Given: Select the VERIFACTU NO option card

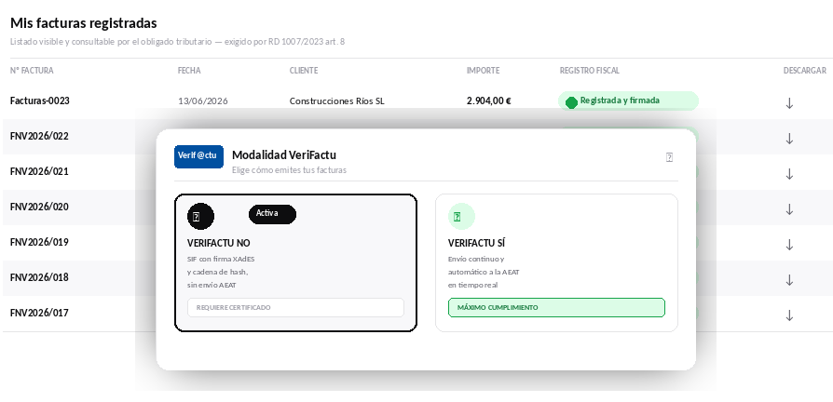Looking at the screenshot, I should (x=295, y=262).
